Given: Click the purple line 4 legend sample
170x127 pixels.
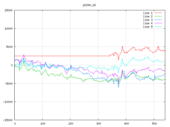Looking at the screenshot, I should click(x=158, y=23).
